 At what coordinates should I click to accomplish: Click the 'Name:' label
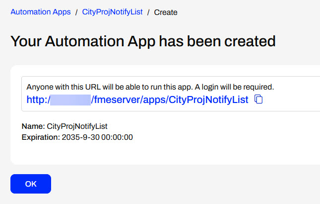33,126
